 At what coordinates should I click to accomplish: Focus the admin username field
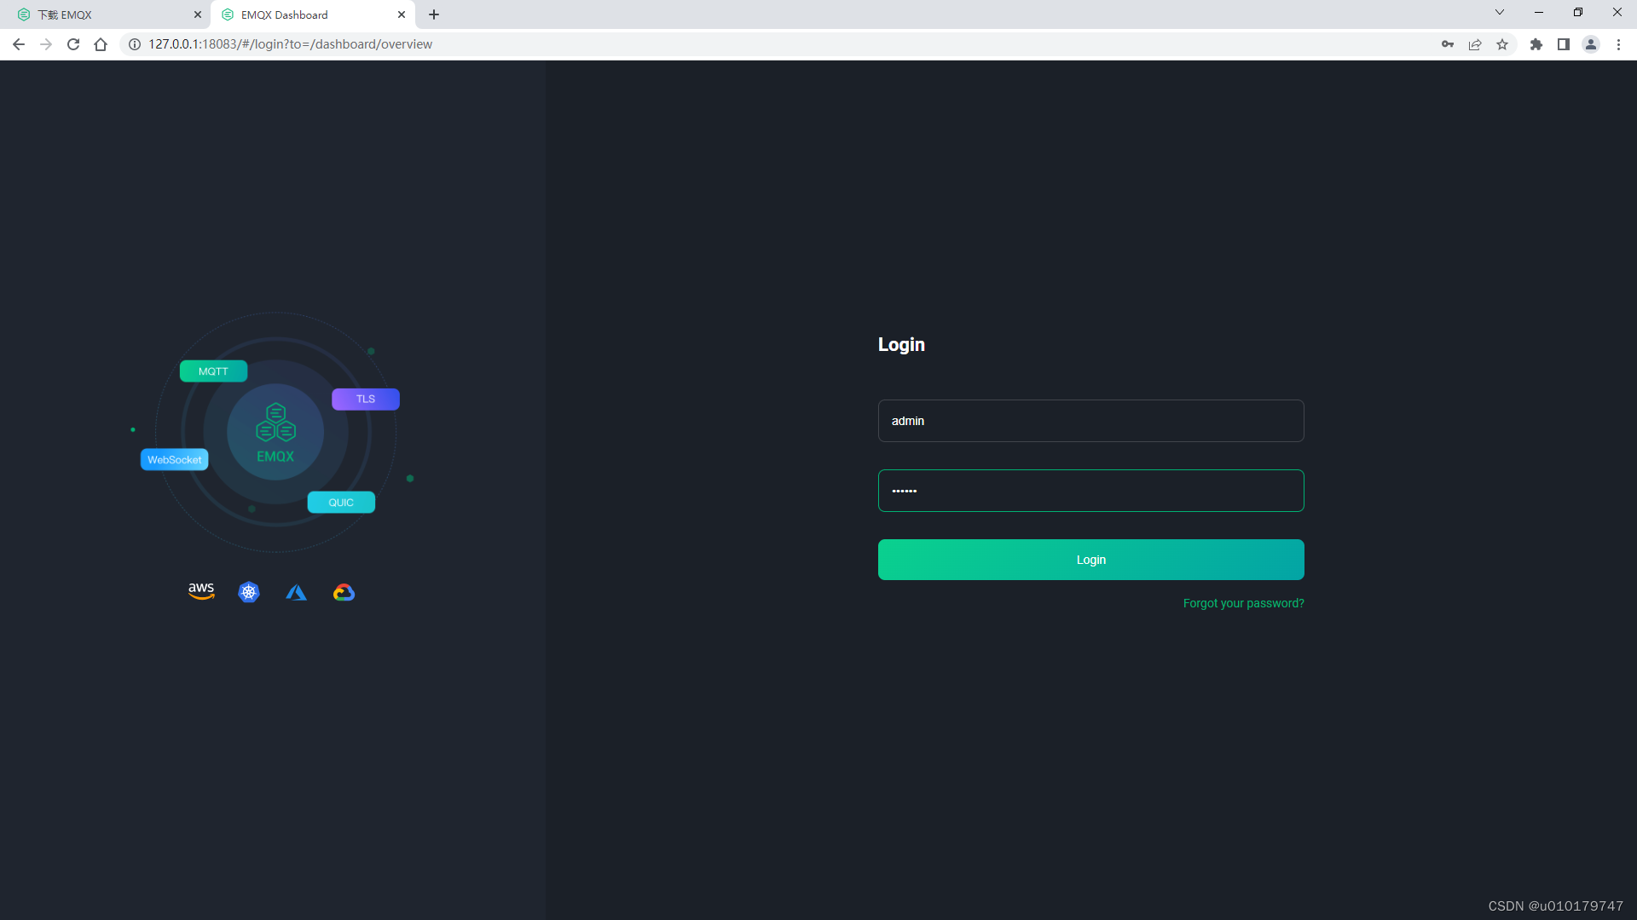[x=1090, y=421]
